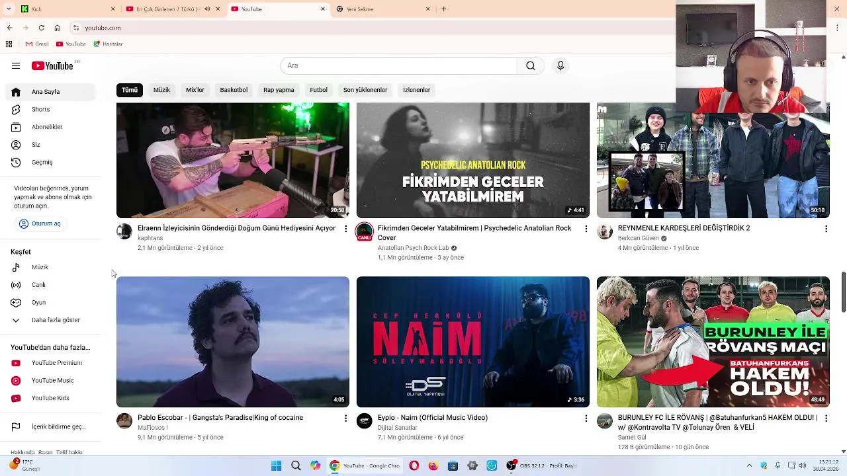Image resolution: width=847 pixels, height=476 pixels.
Task: Open the Windows Start menu
Action: point(277,465)
